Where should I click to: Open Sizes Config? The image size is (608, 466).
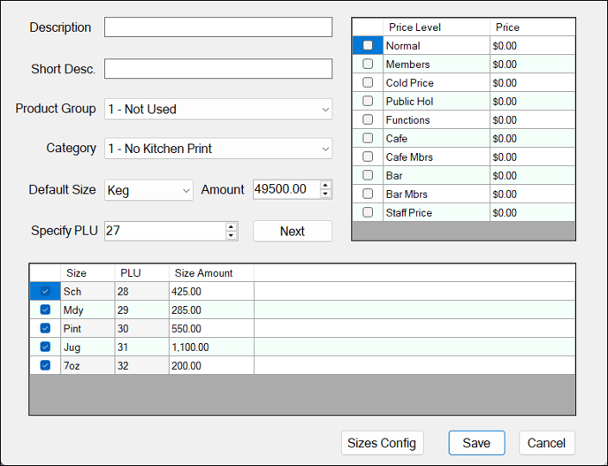click(382, 443)
